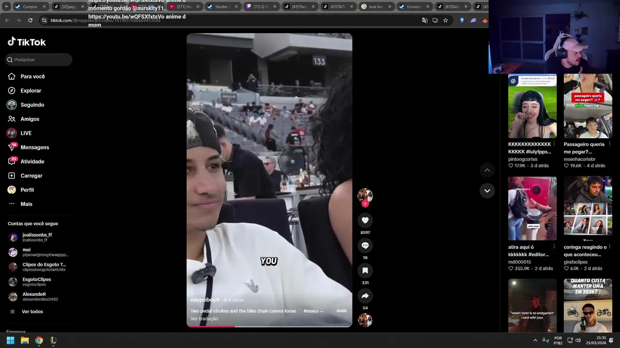Click Ver tradução under caption

tap(204, 319)
